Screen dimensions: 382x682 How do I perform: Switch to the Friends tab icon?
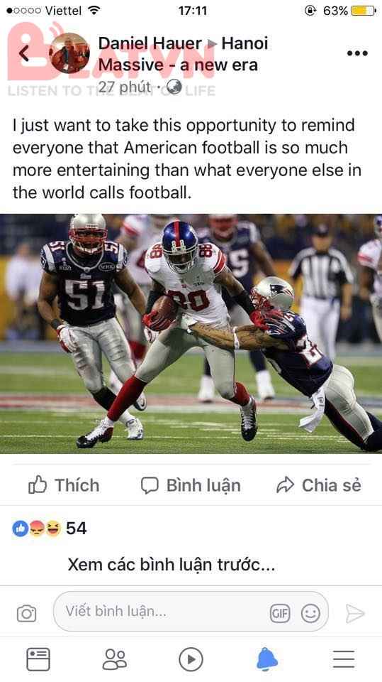tap(115, 659)
